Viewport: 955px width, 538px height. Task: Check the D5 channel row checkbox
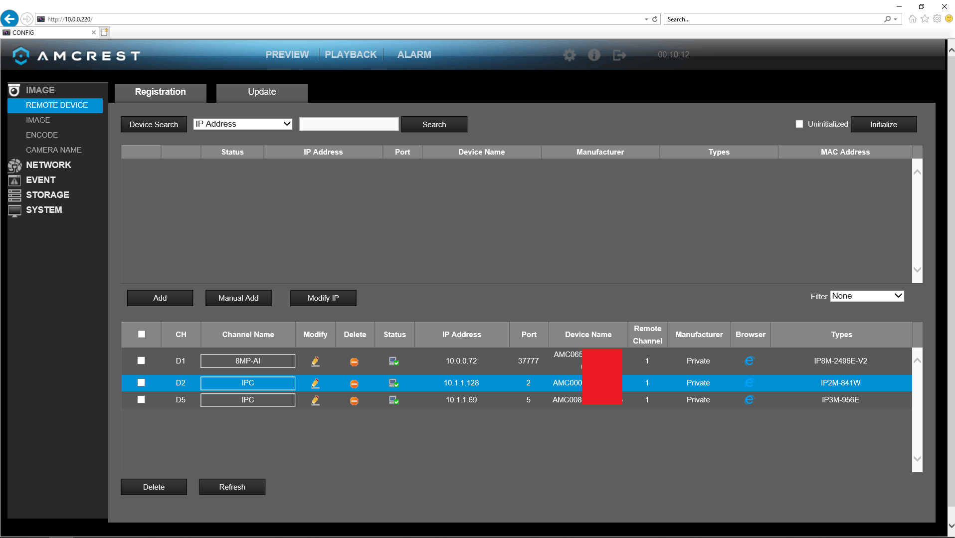[141, 399]
